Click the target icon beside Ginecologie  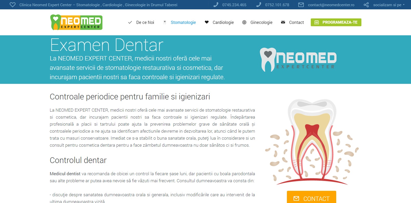pyautogui.click(x=244, y=22)
